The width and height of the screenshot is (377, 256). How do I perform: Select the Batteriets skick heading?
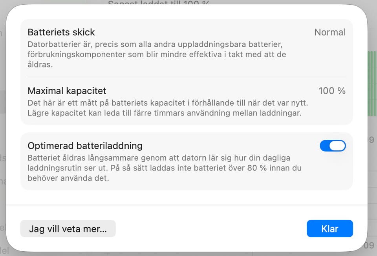click(61, 32)
